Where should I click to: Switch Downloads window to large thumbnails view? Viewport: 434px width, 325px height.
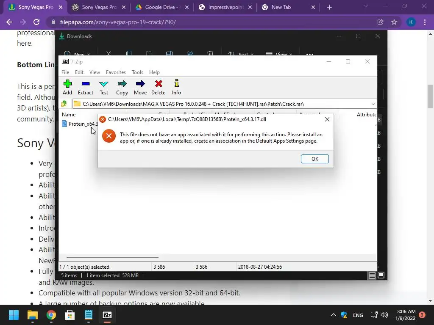point(381,275)
